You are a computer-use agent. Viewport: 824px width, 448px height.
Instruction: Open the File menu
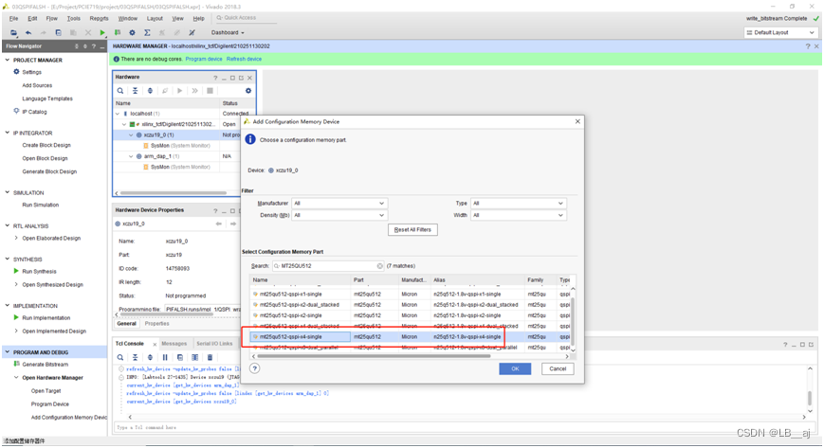pos(13,18)
